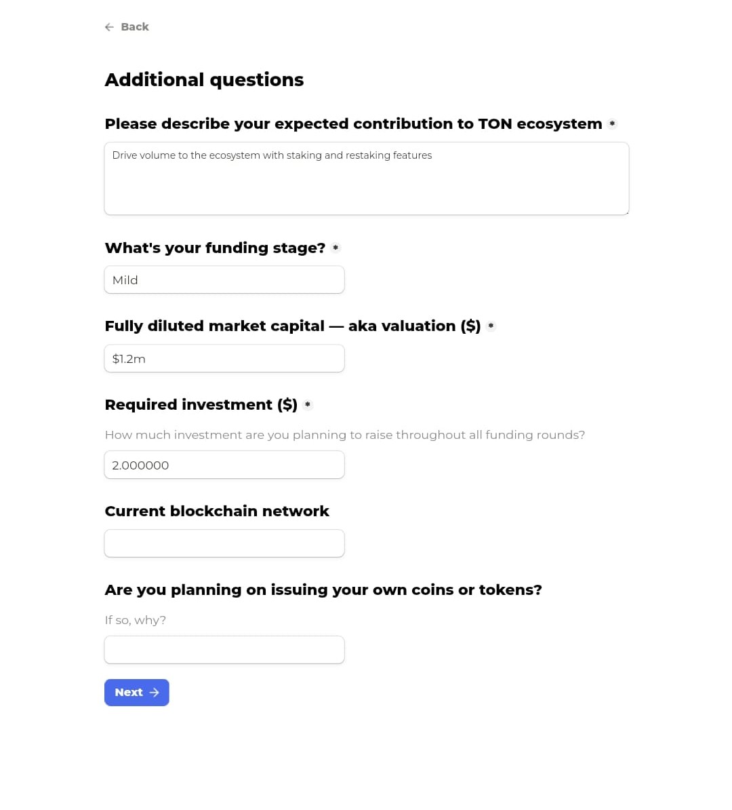Click the asterisk next to Required investment
732x810 pixels.
[x=308, y=405]
